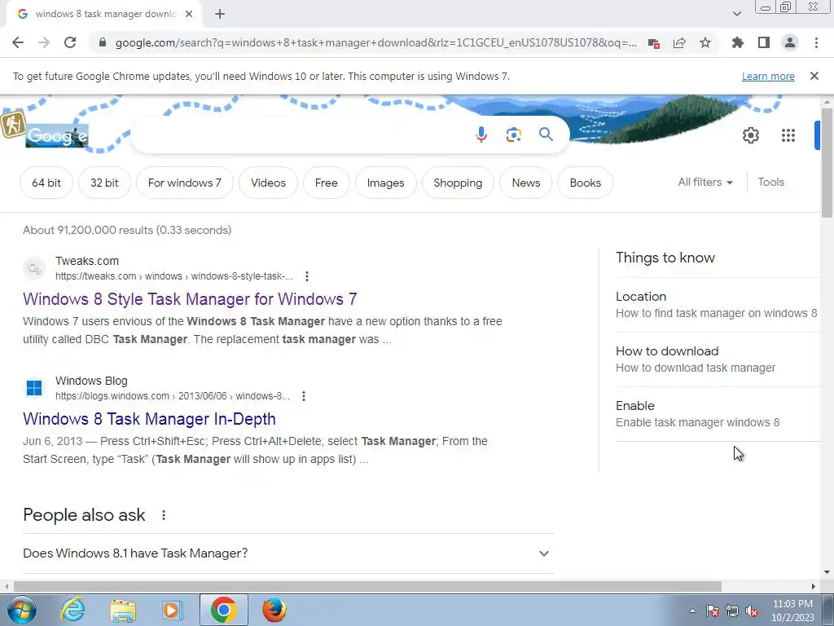Screen dimensions: 834x626
Task: Click the forward navigation arrow
Action: tap(44, 42)
